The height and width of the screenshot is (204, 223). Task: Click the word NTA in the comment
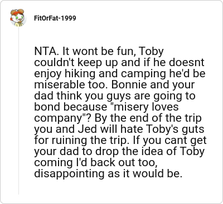click(46, 51)
